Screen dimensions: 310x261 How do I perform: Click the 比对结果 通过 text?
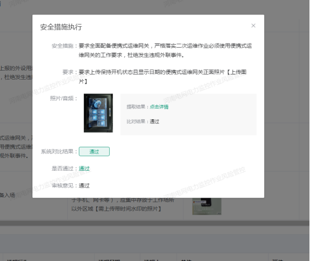(x=154, y=122)
